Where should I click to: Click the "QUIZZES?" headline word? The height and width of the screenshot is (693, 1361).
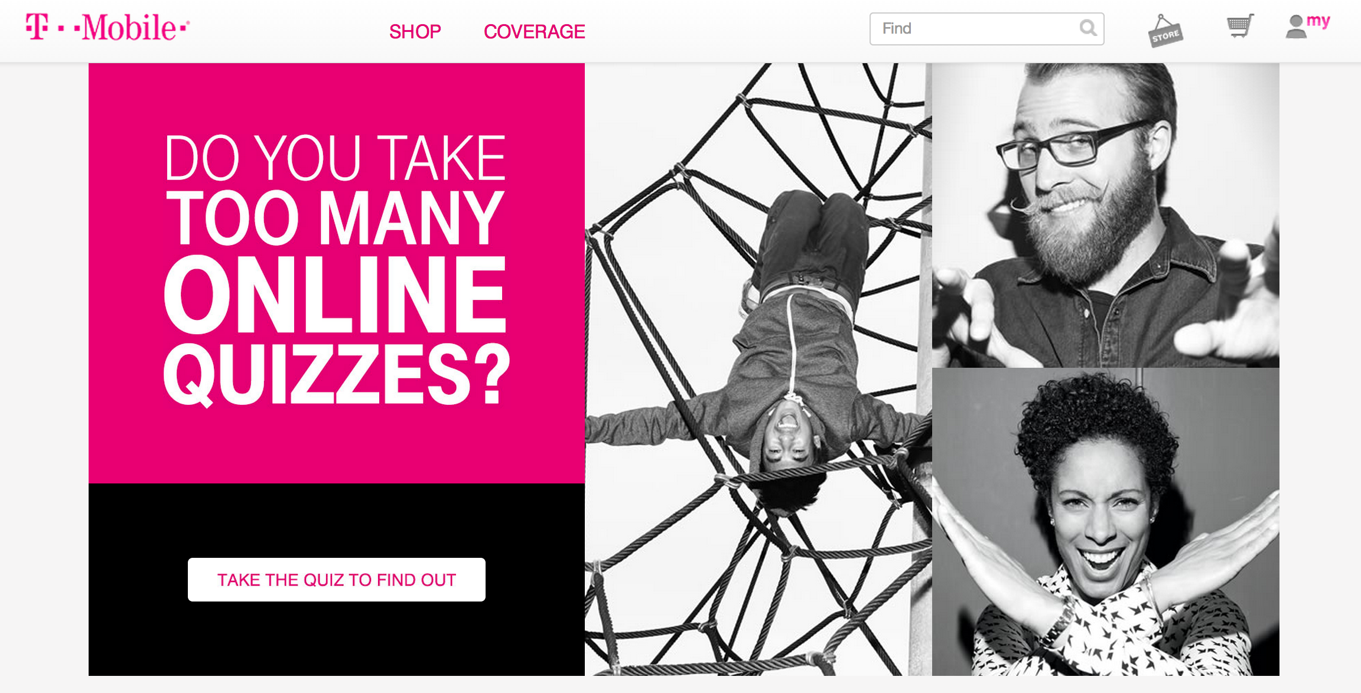point(337,374)
